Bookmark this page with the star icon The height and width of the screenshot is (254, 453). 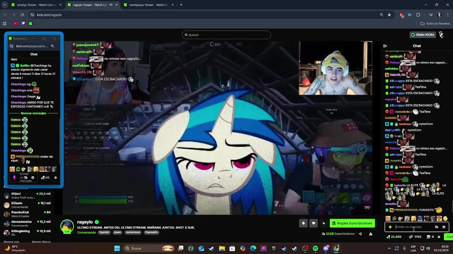(x=389, y=15)
